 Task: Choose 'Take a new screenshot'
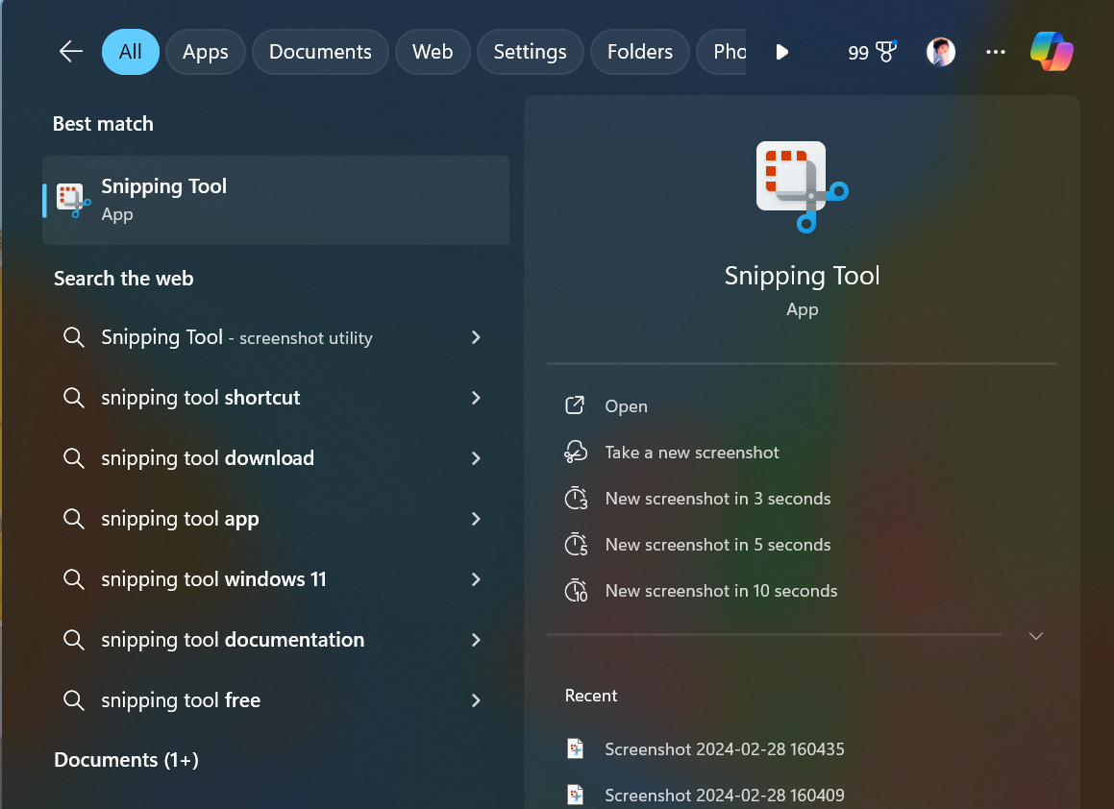[x=692, y=453]
